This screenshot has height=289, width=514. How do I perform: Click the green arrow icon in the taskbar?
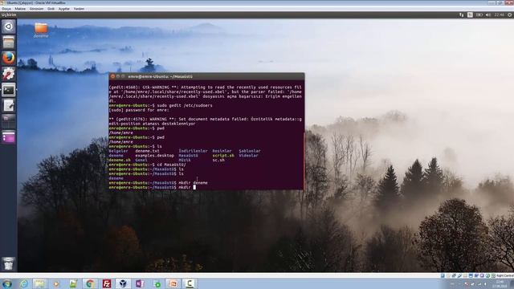click(x=157, y=283)
